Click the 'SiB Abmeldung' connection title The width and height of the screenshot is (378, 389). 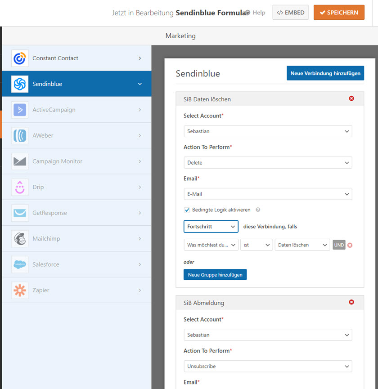204,303
